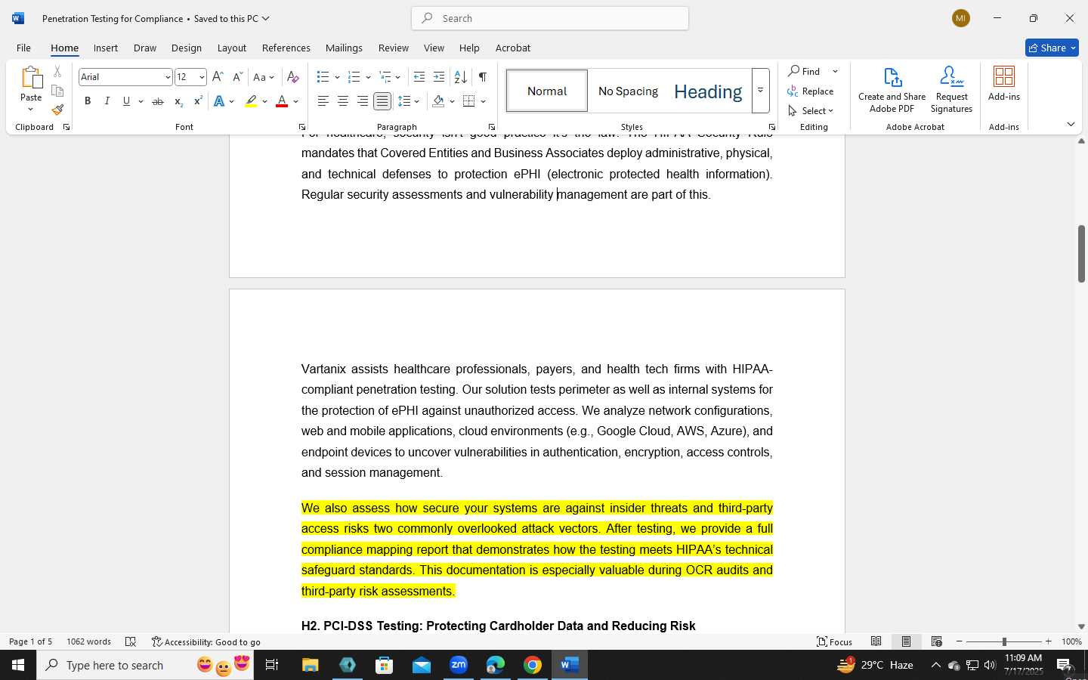Open font name dropdown Arial
Viewport: 1088px width, 680px height.
pyautogui.click(x=168, y=77)
